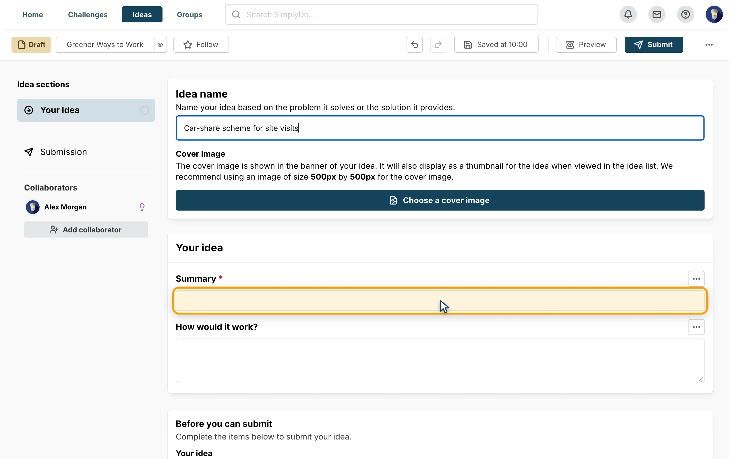
Task: Open the more options ellipsis beside Submit
Action: pyautogui.click(x=709, y=45)
